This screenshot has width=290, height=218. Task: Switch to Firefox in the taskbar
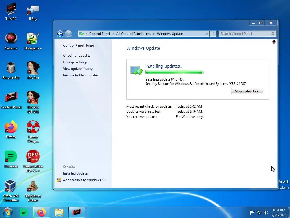tap(41, 212)
